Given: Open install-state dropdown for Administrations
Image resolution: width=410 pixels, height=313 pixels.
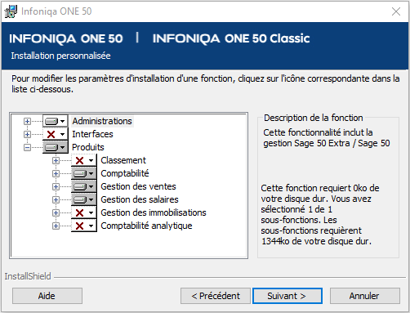Looking at the screenshot, I should (56, 121).
